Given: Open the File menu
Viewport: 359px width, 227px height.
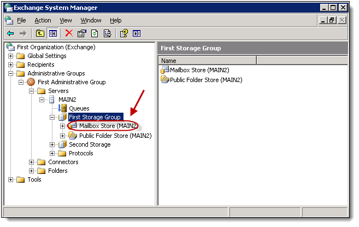Looking at the screenshot, I should [x=21, y=20].
